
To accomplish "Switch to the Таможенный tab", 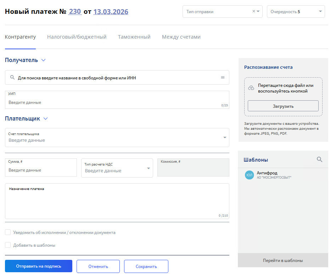I will pyautogui.click(x=134, y=37).
